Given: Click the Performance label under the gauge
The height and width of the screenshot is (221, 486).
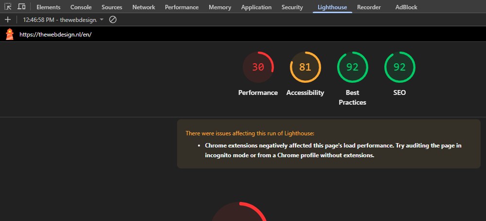Looking at the screenshot, I should pos(258,92).
